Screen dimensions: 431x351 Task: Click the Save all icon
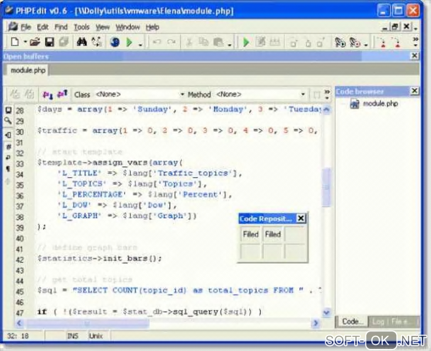(64, 42)
